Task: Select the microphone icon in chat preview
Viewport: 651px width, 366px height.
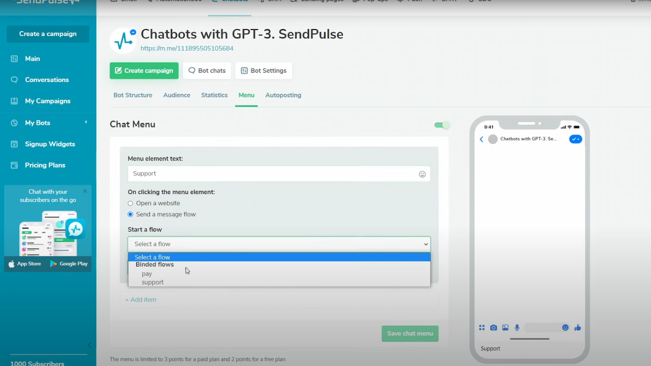Action: (x=517, y=327)
